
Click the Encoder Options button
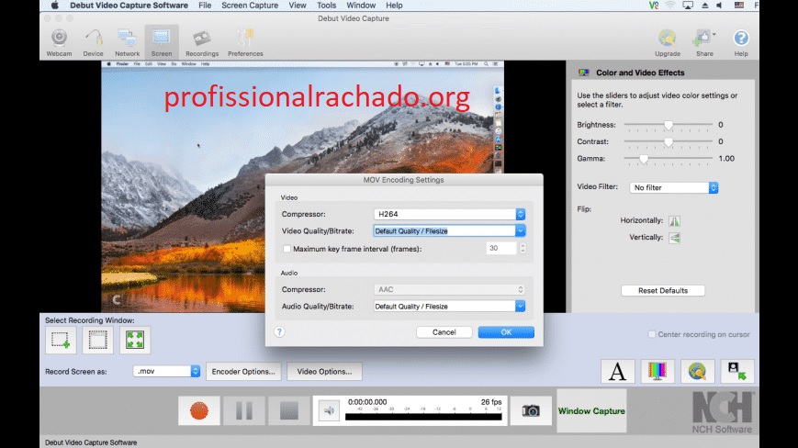point(243,371)
